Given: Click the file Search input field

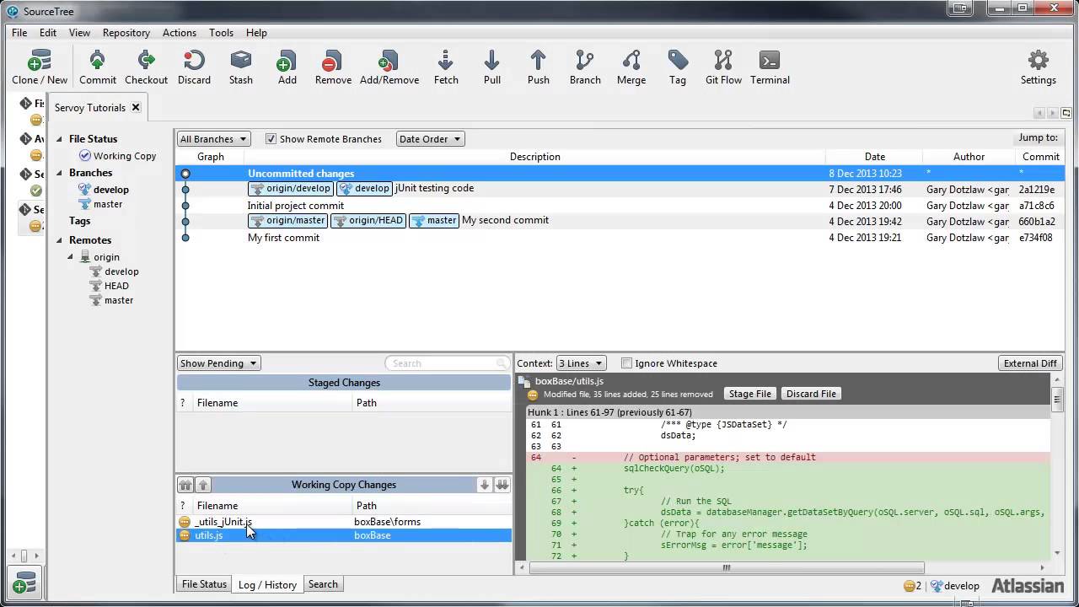Looking at the screenshot, I should point(441,363).
